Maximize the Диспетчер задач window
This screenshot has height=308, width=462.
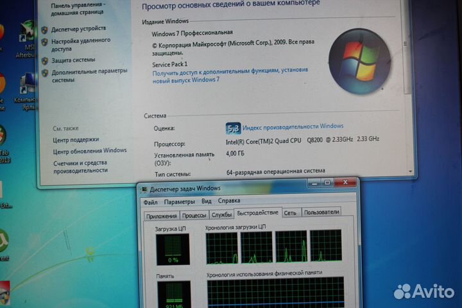(x=327, y=183)
